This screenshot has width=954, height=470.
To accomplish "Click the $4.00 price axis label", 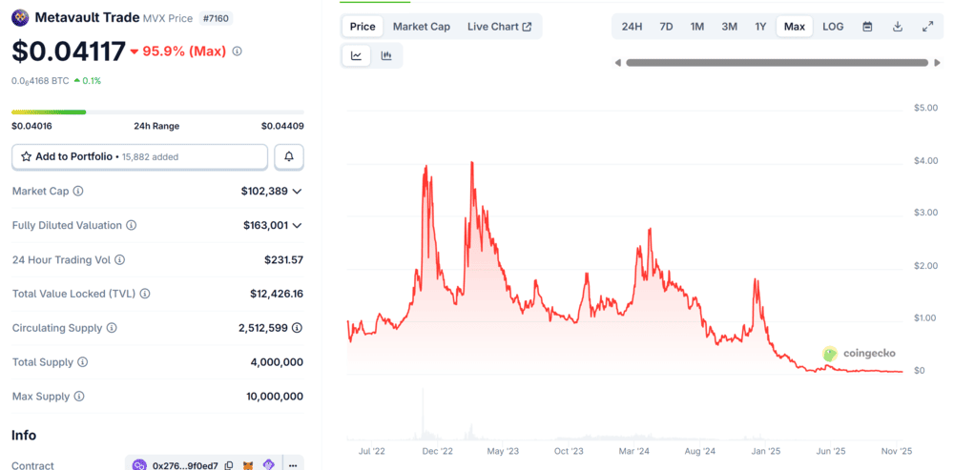I will point(924,160).
